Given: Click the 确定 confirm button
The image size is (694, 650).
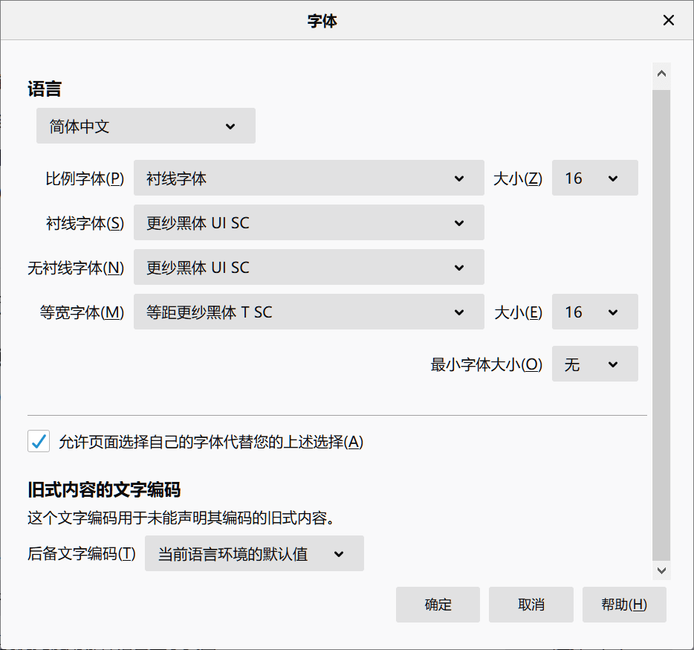Looking at the screenshot, I should tap(438, 605).
